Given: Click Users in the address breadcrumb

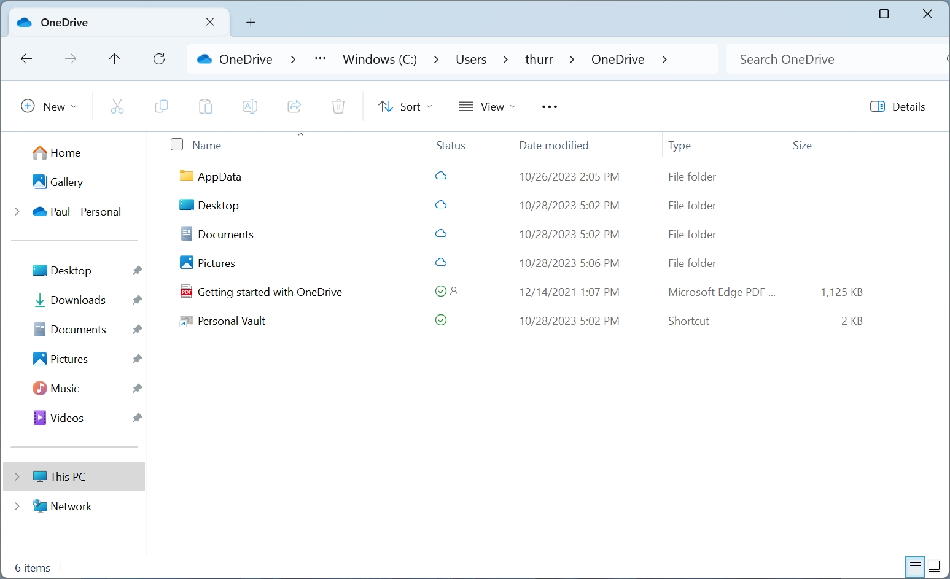Looking at the screenshot, I should (471, 60).
